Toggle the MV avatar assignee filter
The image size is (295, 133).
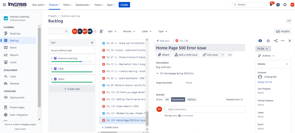(x=85, y=31)
